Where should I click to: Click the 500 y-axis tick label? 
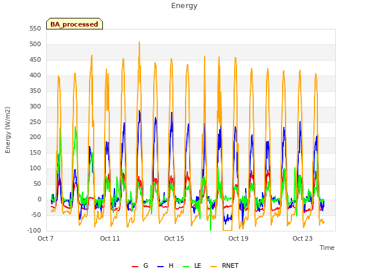click(x=35, y=44)
